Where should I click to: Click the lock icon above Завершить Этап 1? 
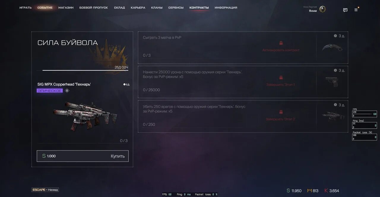281,78
